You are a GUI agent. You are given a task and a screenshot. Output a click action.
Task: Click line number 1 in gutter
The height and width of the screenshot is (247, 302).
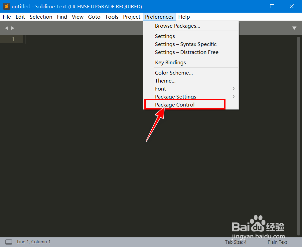click(13, 39)
